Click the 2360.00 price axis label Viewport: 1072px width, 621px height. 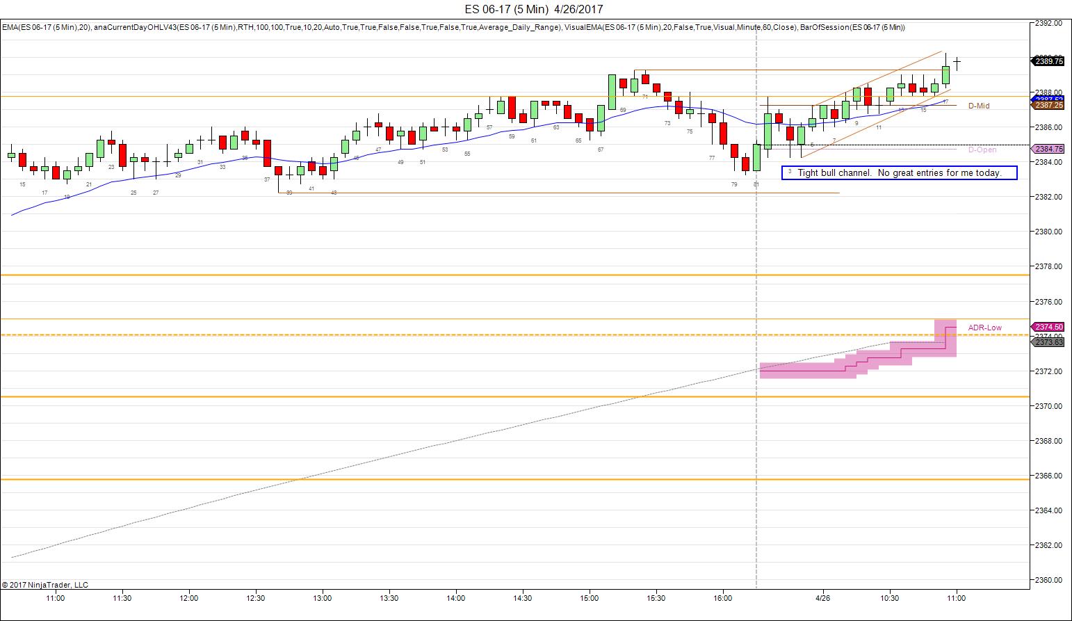click(x=1048, y=580)
